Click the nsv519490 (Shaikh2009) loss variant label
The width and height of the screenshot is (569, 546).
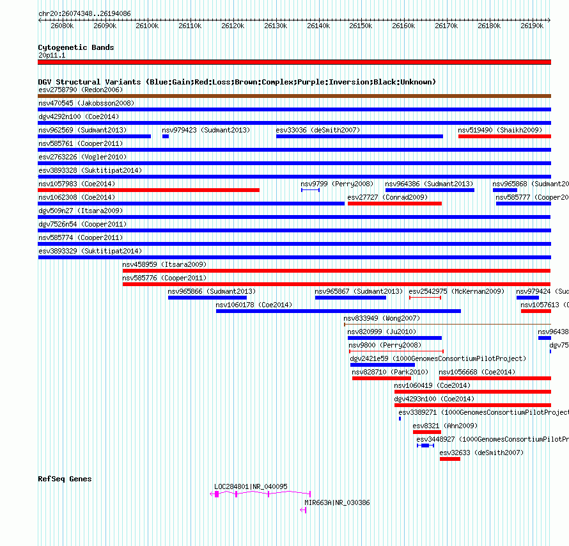point(500,130)
